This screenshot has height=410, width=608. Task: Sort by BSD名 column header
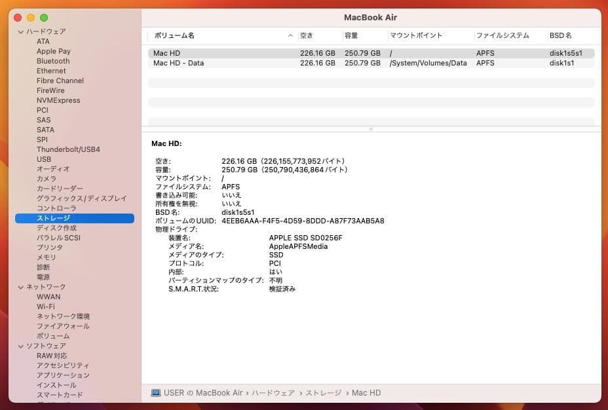pyautogui.click(x=560, y=35)
